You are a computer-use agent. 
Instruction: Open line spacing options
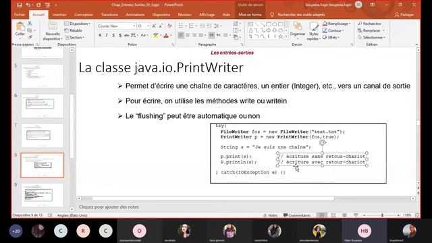coord(217,26)
